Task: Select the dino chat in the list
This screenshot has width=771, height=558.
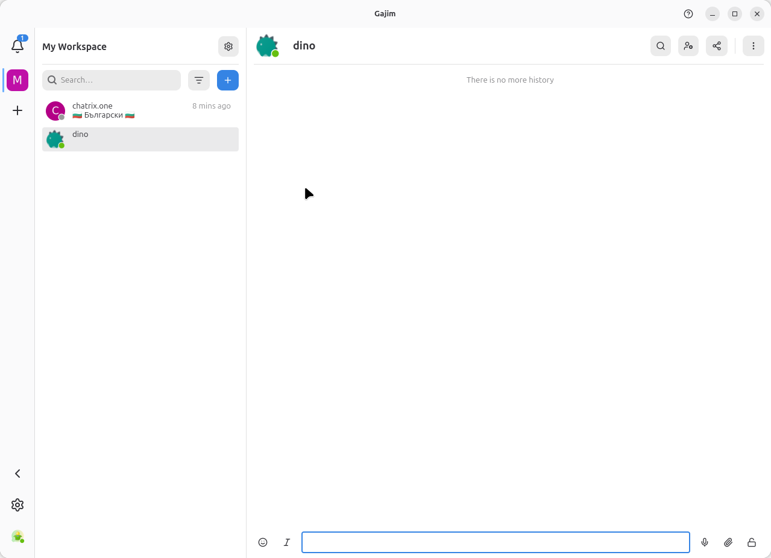Action: 140,139
